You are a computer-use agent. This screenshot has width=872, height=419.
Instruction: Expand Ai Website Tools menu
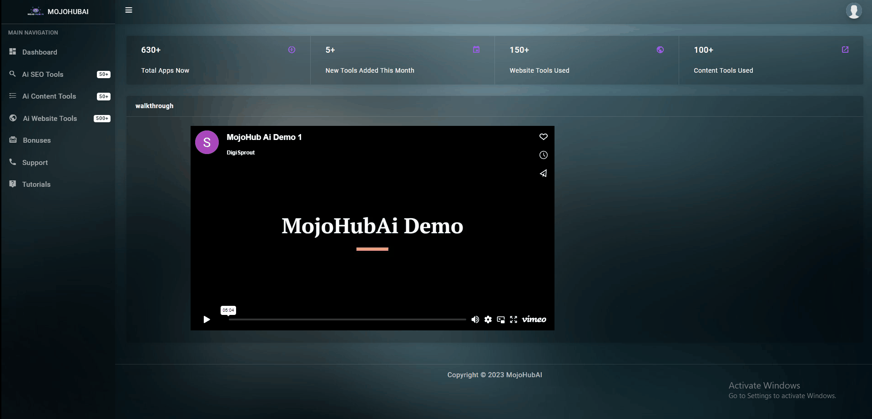tap(50, 119)
